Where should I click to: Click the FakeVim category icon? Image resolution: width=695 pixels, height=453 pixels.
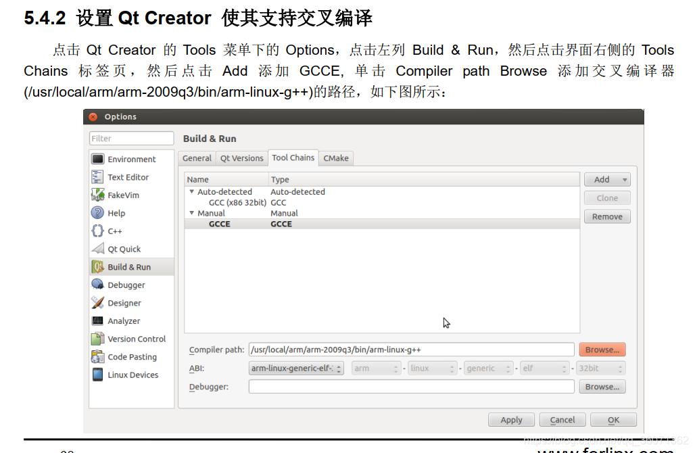[97, 195]
